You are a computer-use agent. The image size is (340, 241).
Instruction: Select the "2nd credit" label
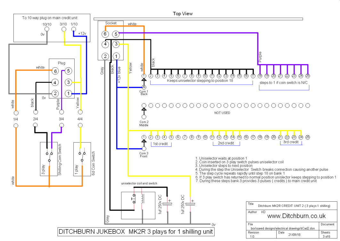[x=226, y=143]
